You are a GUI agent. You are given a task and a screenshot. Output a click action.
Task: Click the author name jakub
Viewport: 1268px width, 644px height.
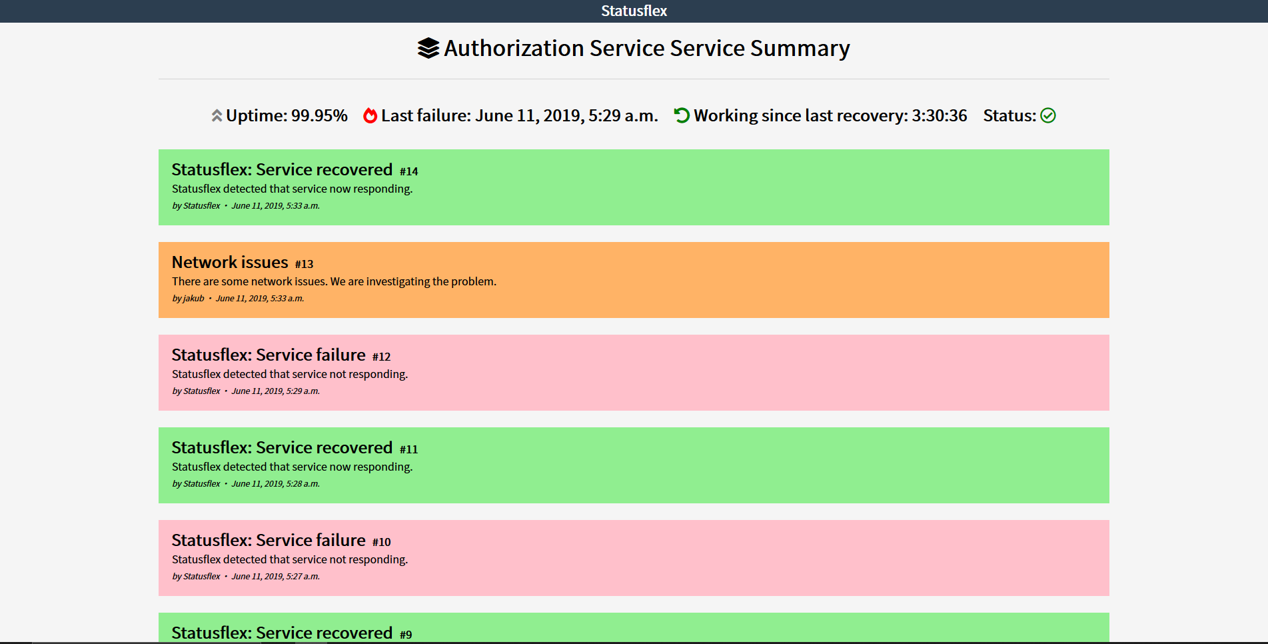pos(193,299)
